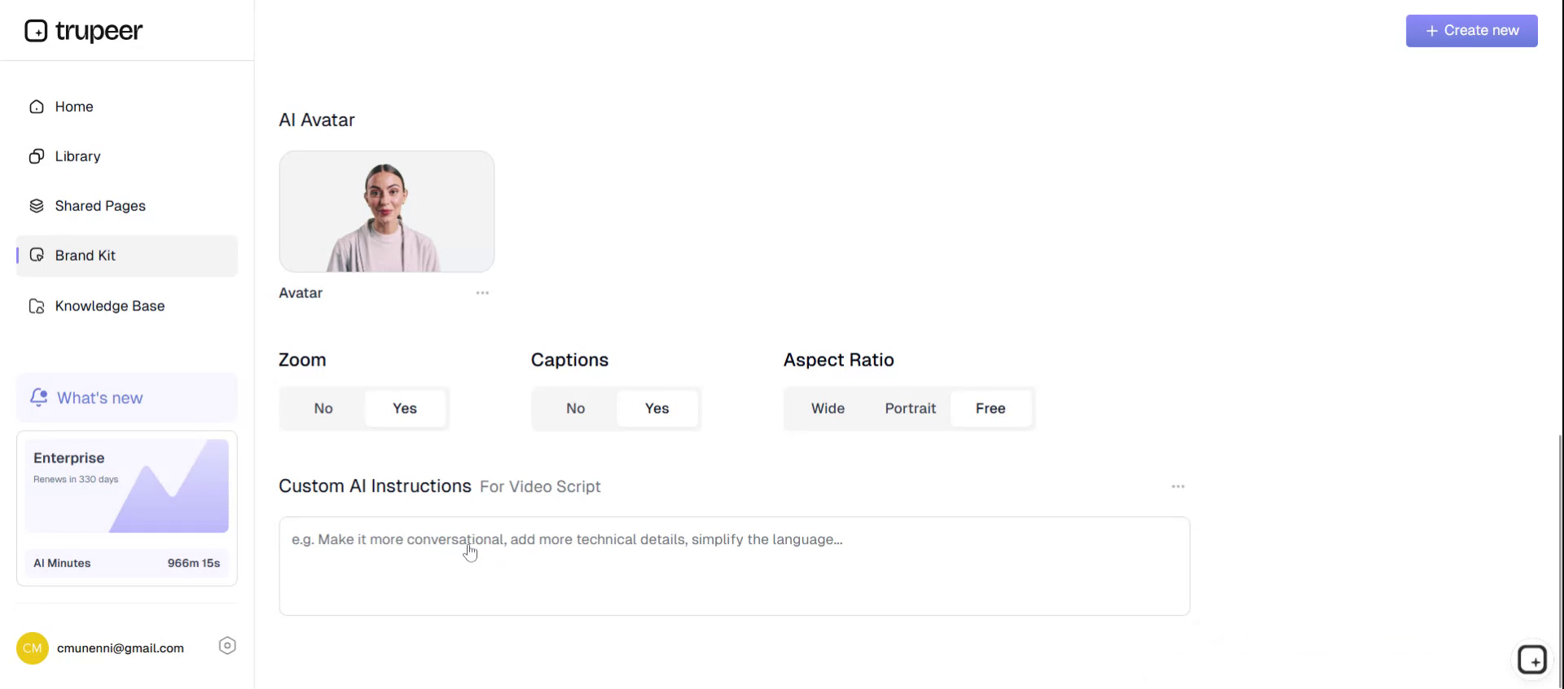Click the Create new button
The height and width of the screenshot is (689, 1564).
(1471, 31)
